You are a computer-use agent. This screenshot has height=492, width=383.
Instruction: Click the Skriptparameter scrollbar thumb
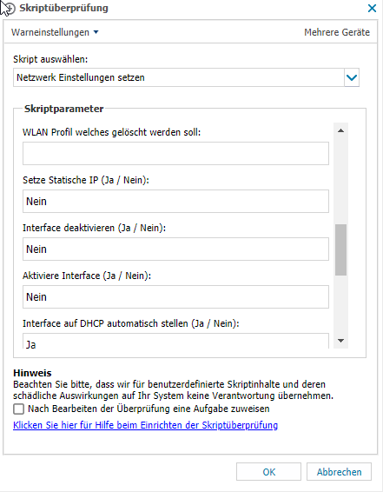341,249
